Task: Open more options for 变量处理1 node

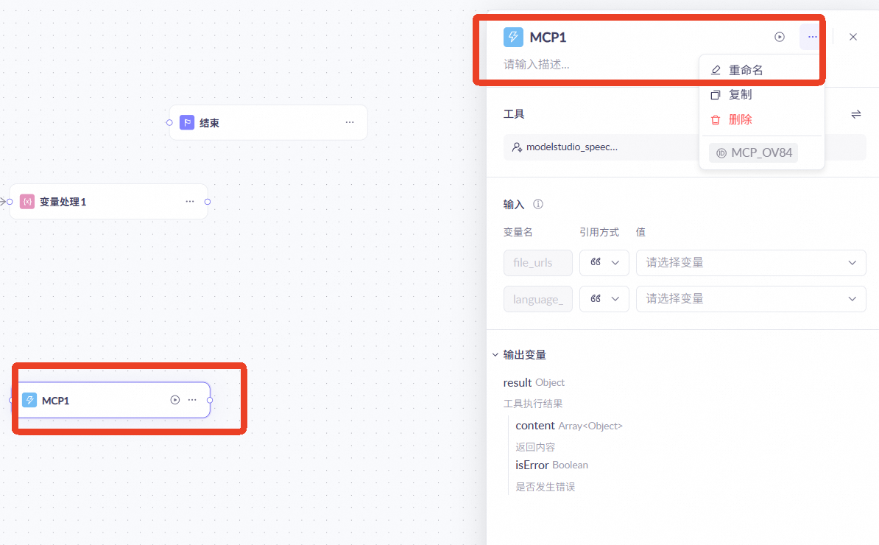Action: pos(190,201)
